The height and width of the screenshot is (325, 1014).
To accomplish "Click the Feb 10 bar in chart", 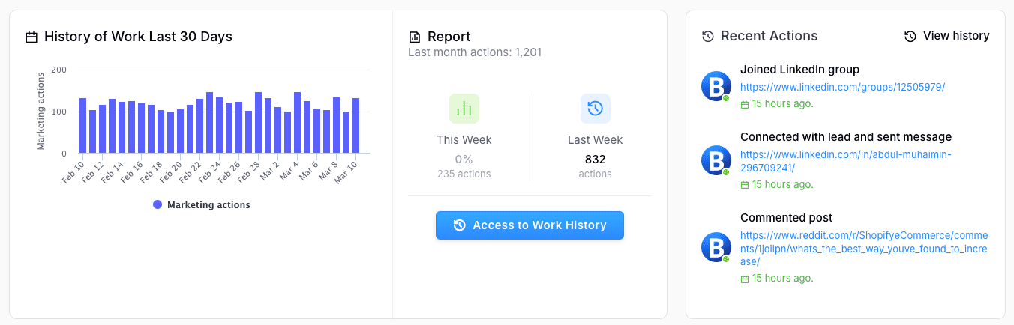I will point(83,126).
